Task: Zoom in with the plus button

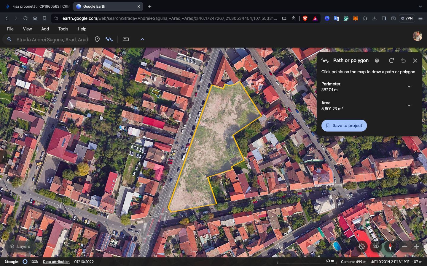Action: coord(416,246)
